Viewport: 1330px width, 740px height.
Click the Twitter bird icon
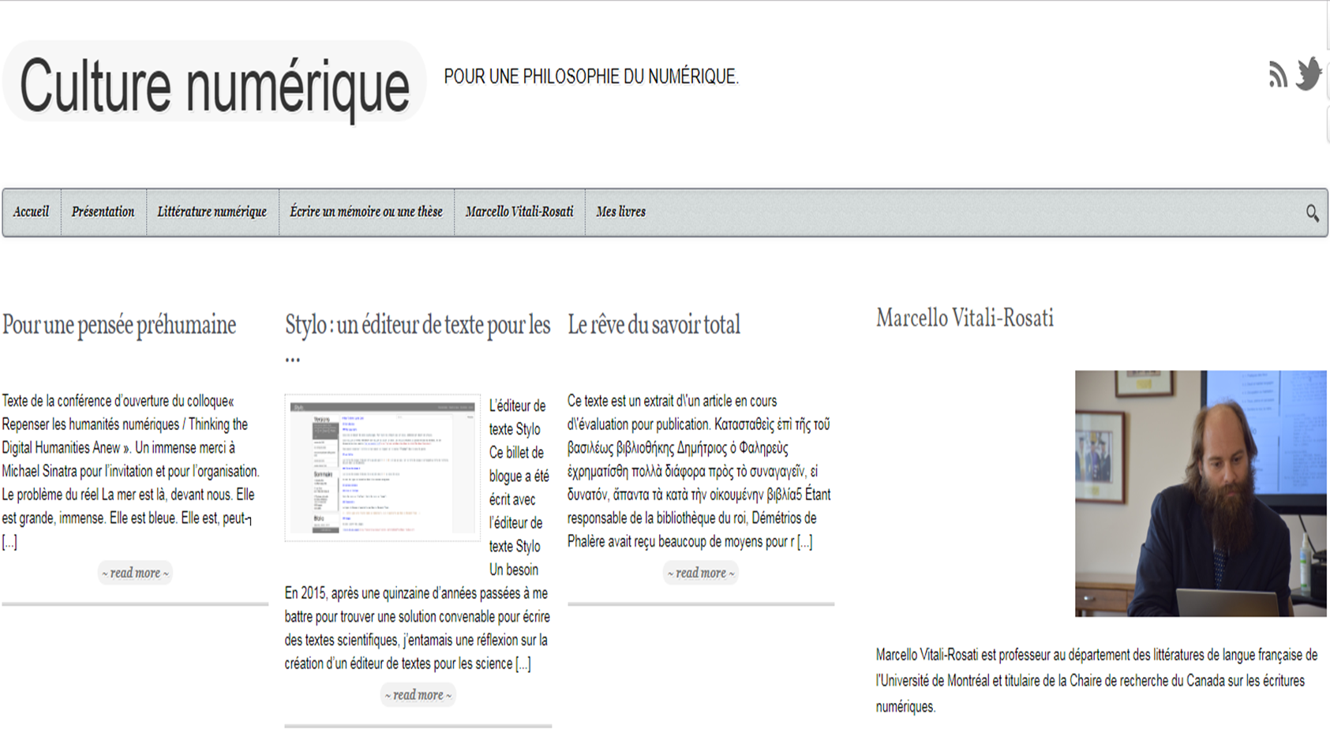point(1308,74)
